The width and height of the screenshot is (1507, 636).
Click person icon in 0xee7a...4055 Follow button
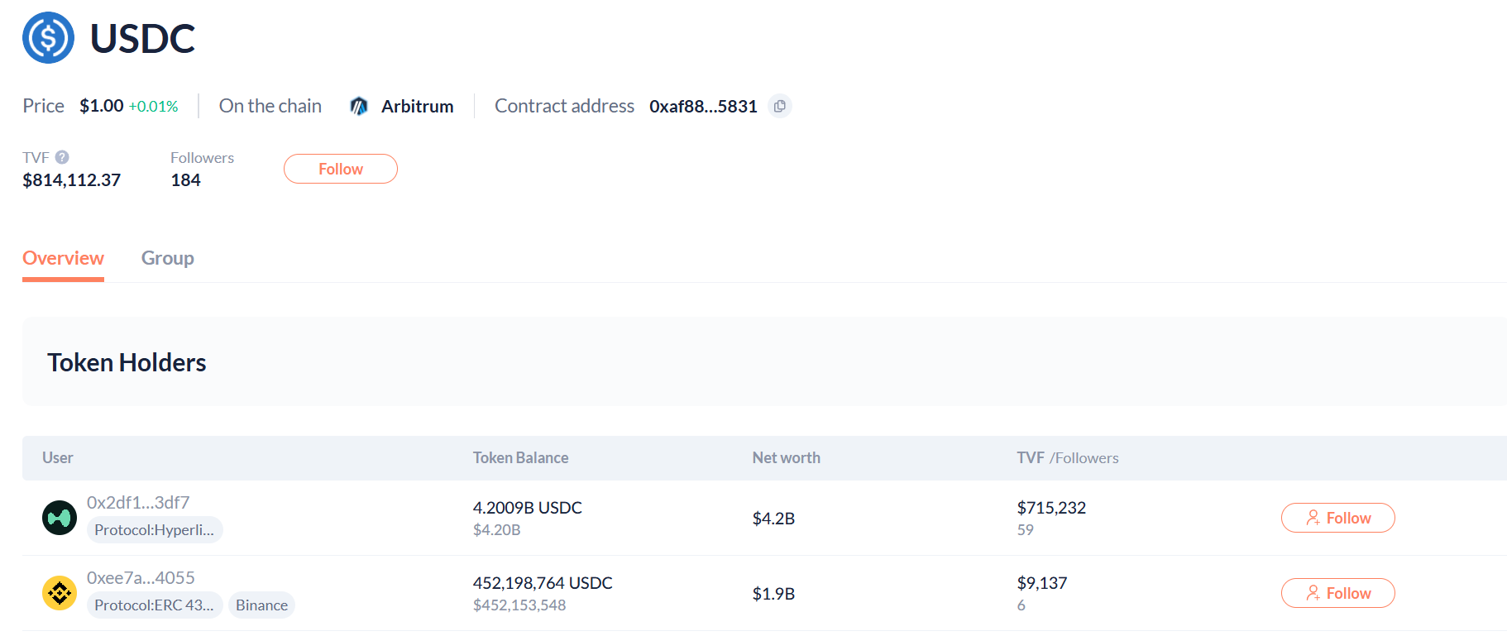1313,593
